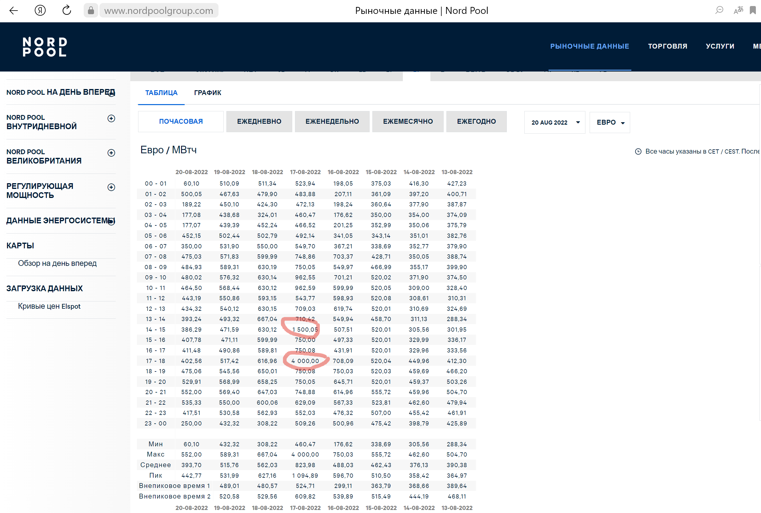Image resolution: width=761 pixels, height=513 pixels.
Task: Select 703,37 cell in 07-08 row
Action: pos(343,257)
